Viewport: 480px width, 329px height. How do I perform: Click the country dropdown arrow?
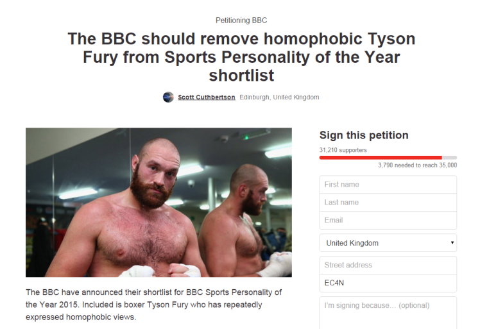(x=452, y=242)
